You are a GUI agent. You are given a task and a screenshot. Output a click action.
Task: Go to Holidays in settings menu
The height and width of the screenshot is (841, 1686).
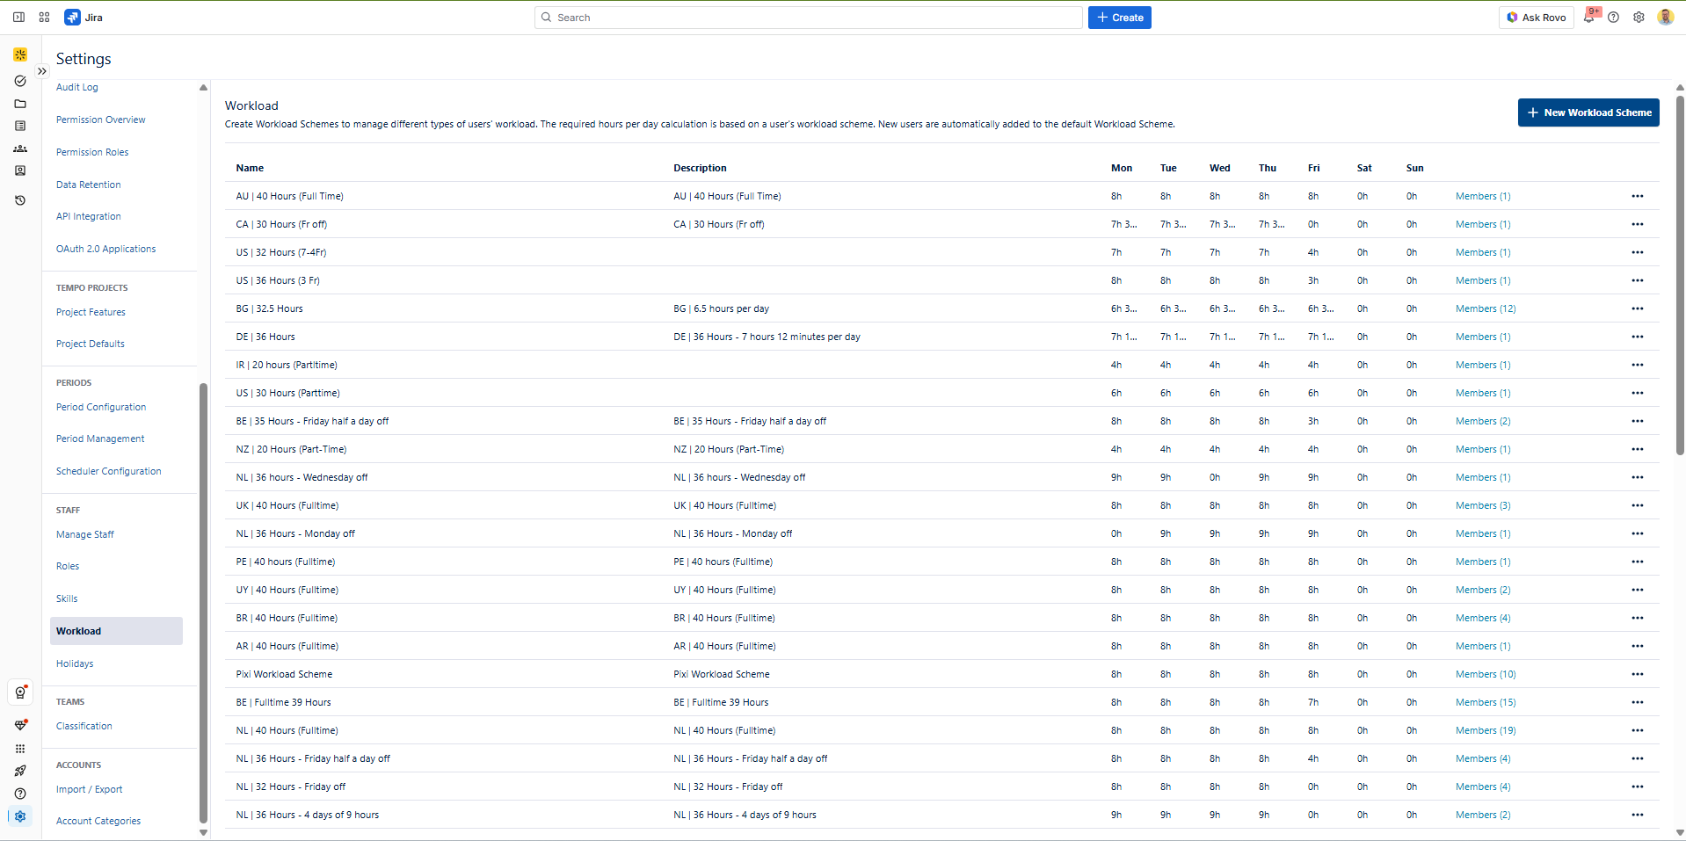tap(75, 663)
